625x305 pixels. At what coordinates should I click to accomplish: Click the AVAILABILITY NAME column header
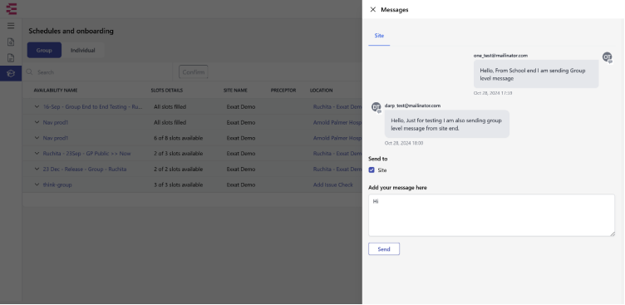(56, 91)
